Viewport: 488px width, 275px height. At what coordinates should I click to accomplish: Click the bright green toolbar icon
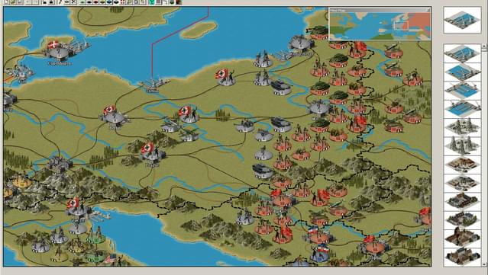151,2
